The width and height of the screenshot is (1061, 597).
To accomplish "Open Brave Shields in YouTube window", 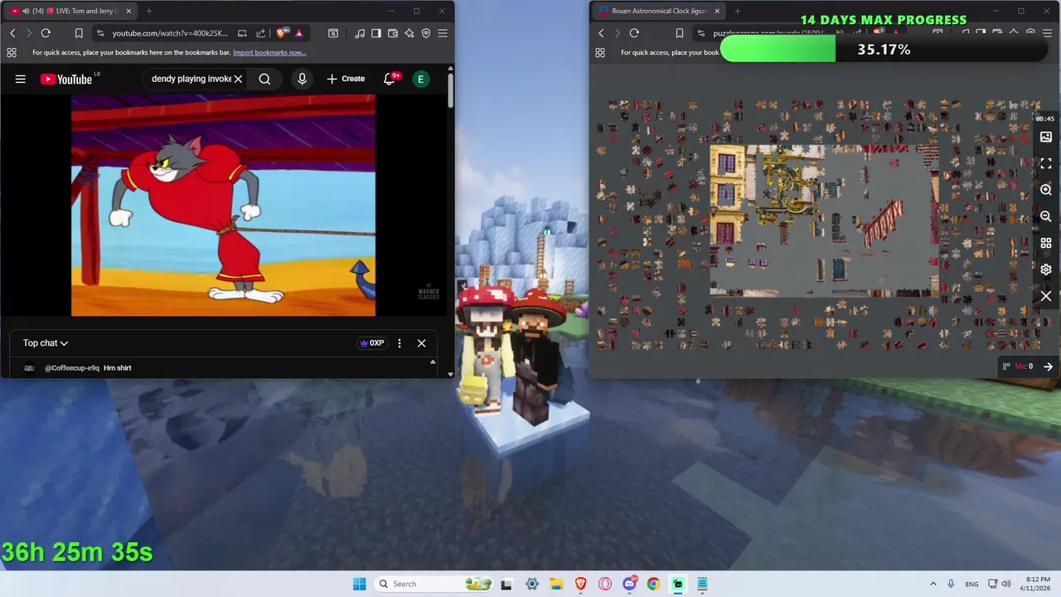I will point(283,33).
